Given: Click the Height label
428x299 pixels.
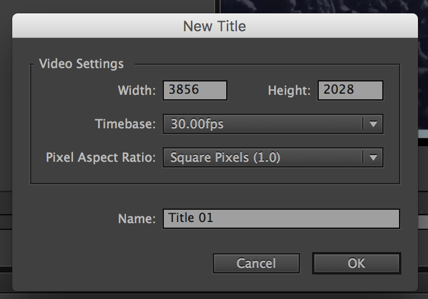Looking at the screenshot, I should [289, 90].
